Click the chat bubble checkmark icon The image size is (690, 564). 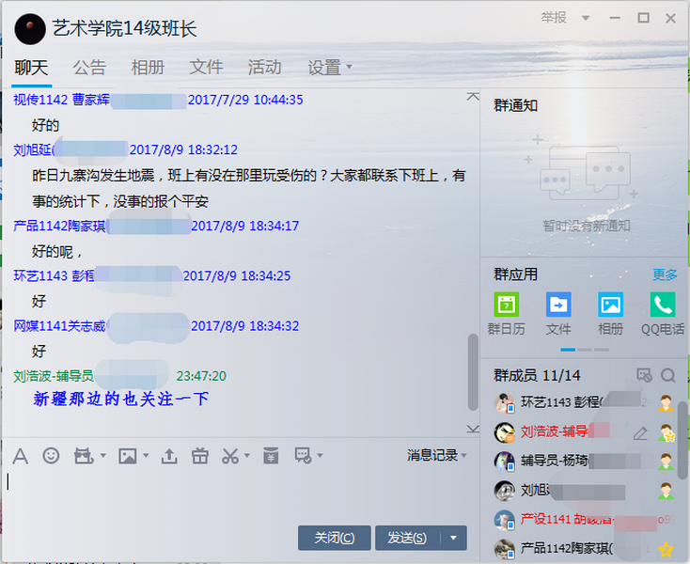(304, 456)
